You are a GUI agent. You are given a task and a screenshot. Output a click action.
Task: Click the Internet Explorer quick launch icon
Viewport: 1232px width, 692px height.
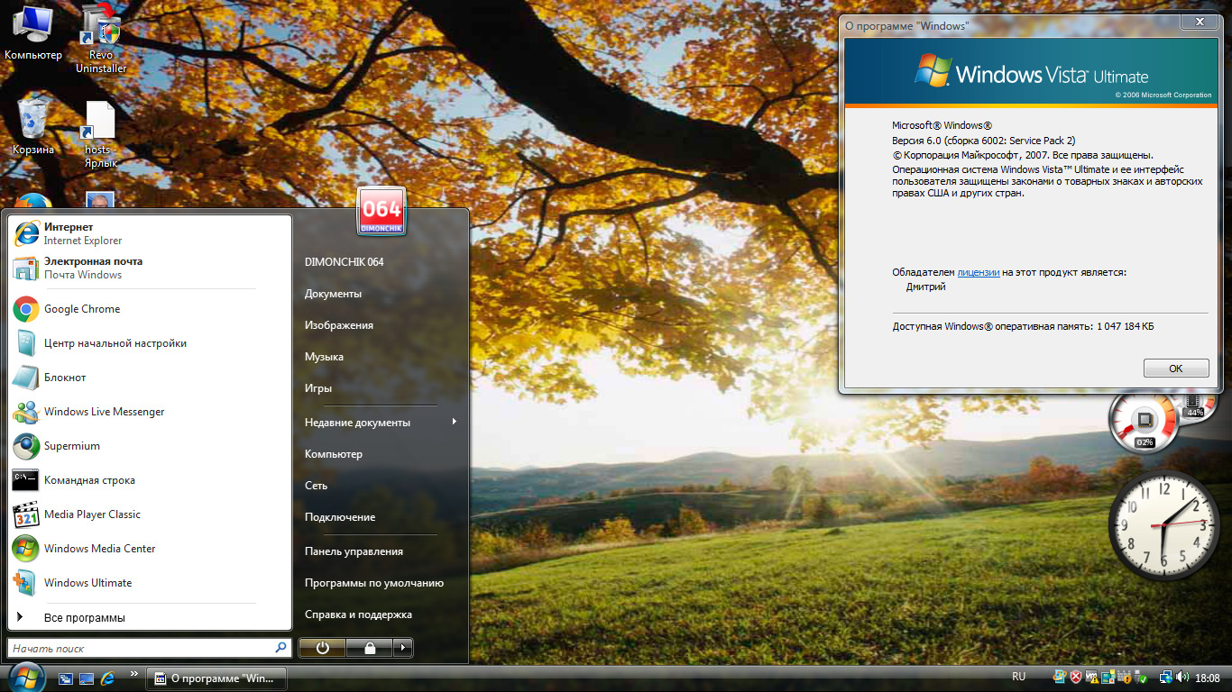(108, 678)
